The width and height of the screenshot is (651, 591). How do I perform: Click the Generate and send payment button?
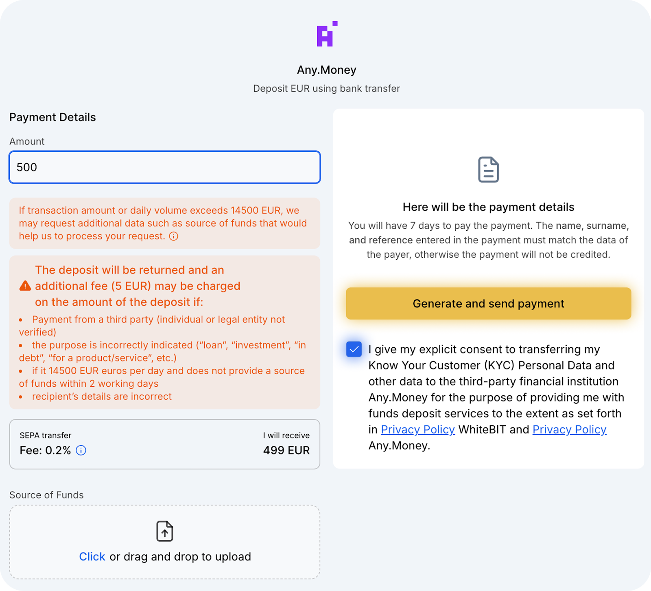coord(488,303)
